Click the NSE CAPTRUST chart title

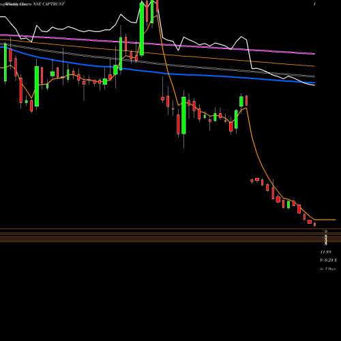point(49,4)
